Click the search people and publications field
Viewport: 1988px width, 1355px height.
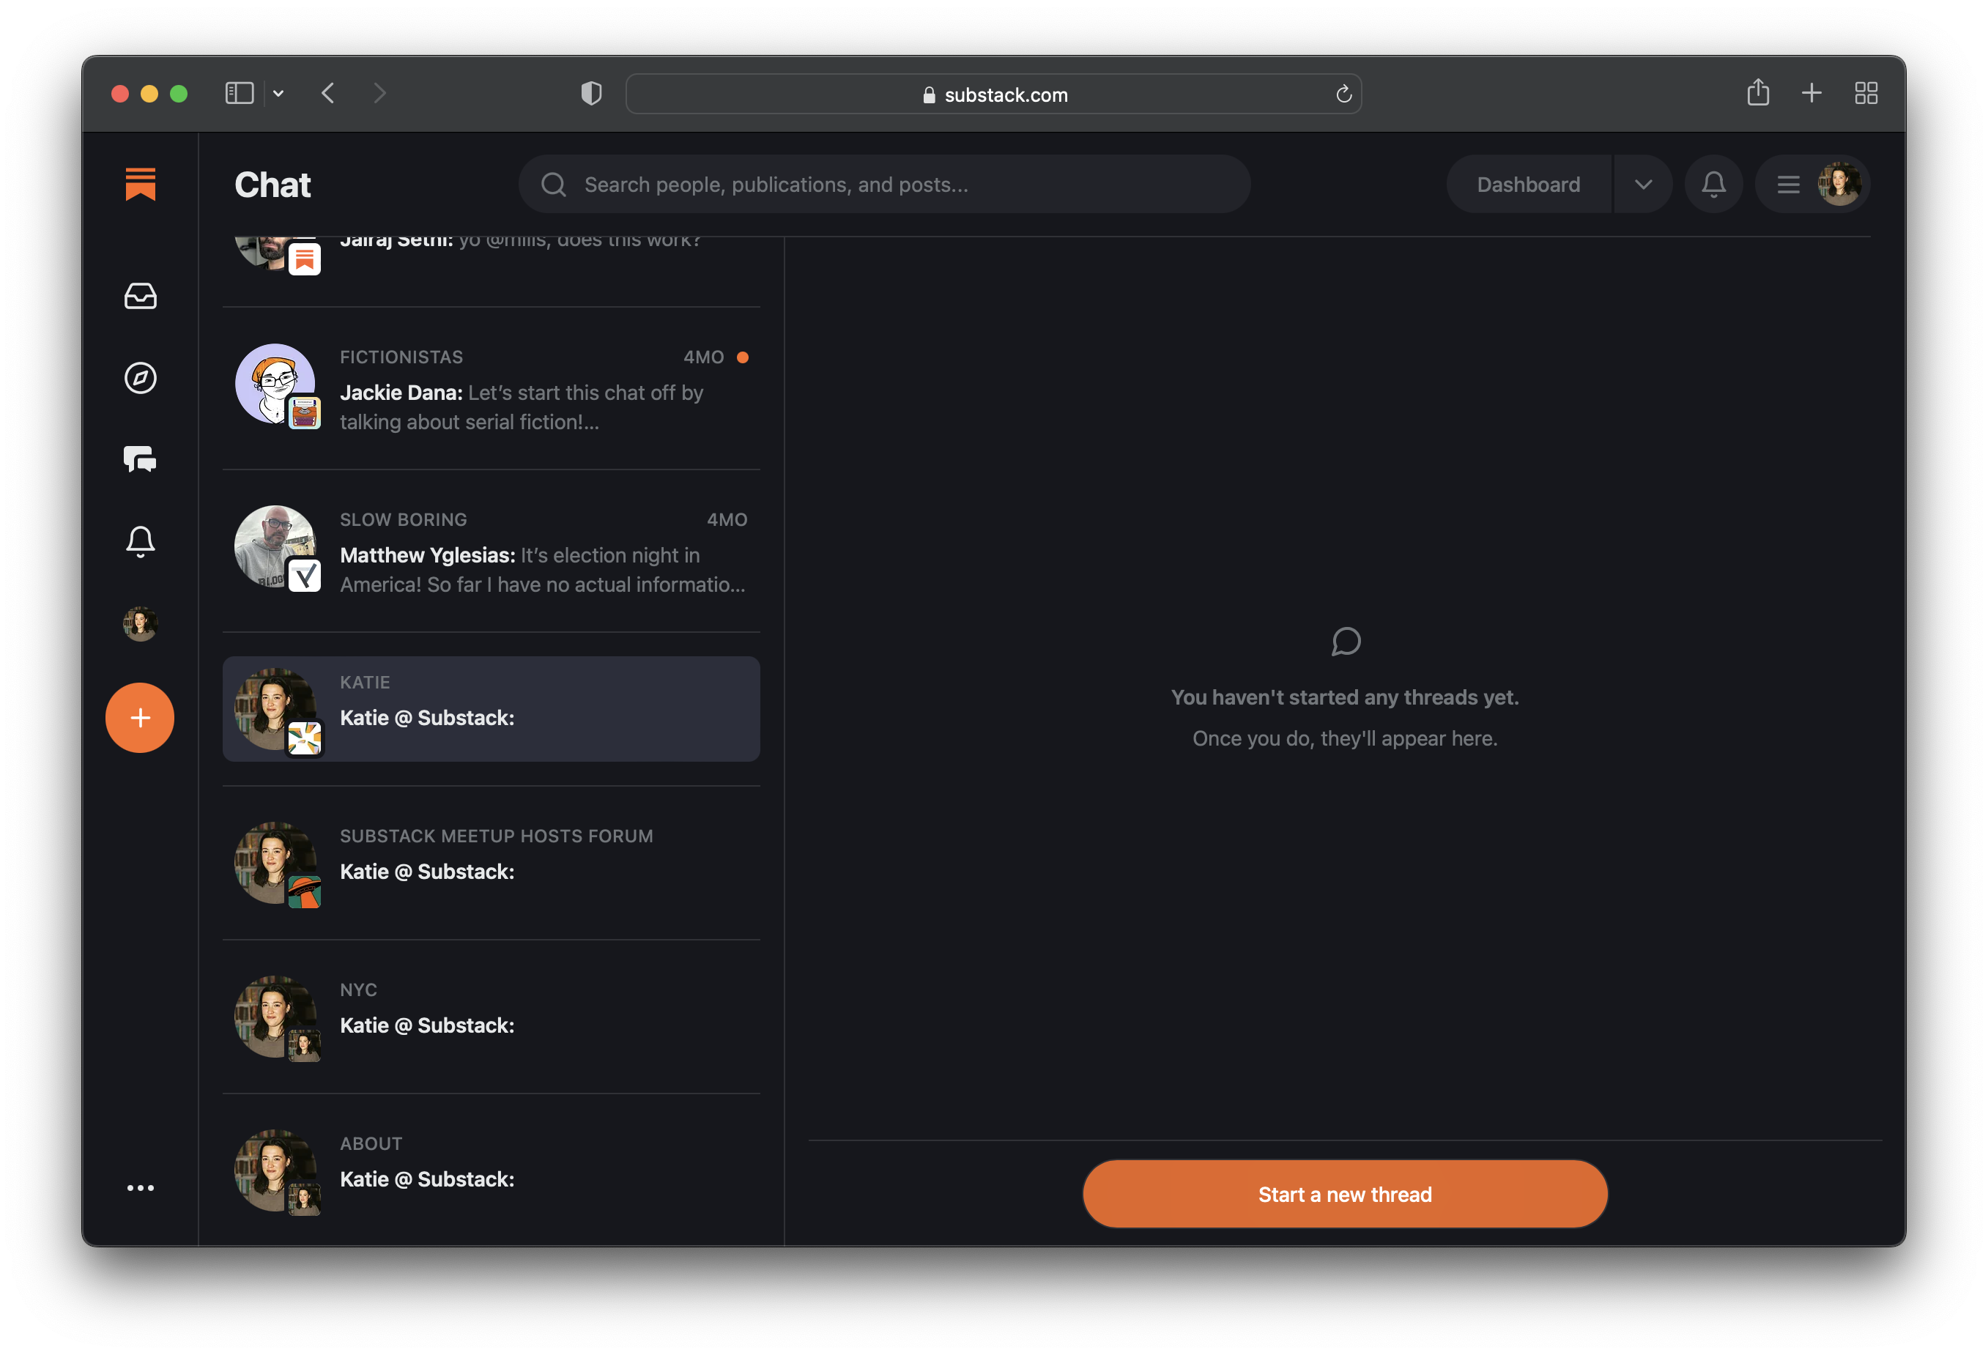pyautogui.click(x=886, y=184)
